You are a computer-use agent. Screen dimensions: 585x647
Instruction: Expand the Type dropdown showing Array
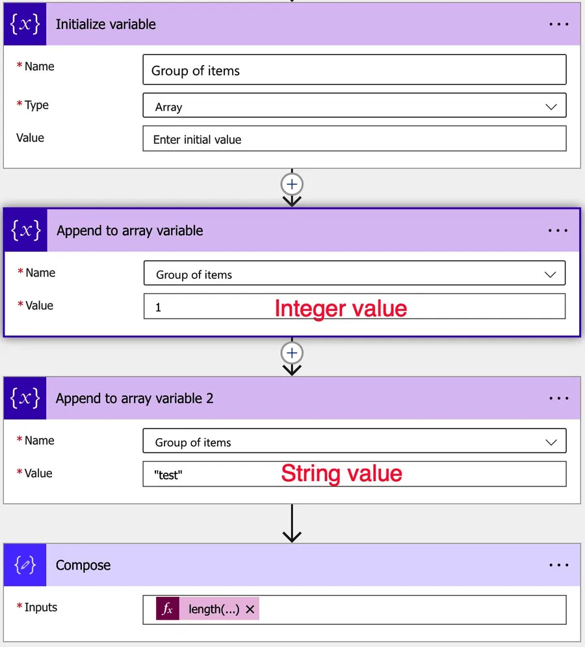551,107
